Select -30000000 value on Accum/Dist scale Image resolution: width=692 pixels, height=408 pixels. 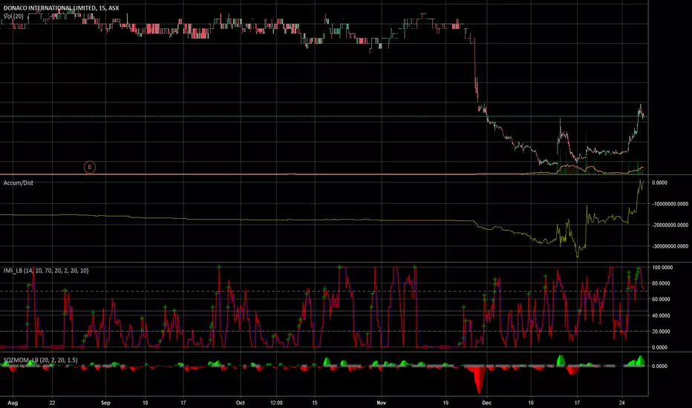point(670,246)
